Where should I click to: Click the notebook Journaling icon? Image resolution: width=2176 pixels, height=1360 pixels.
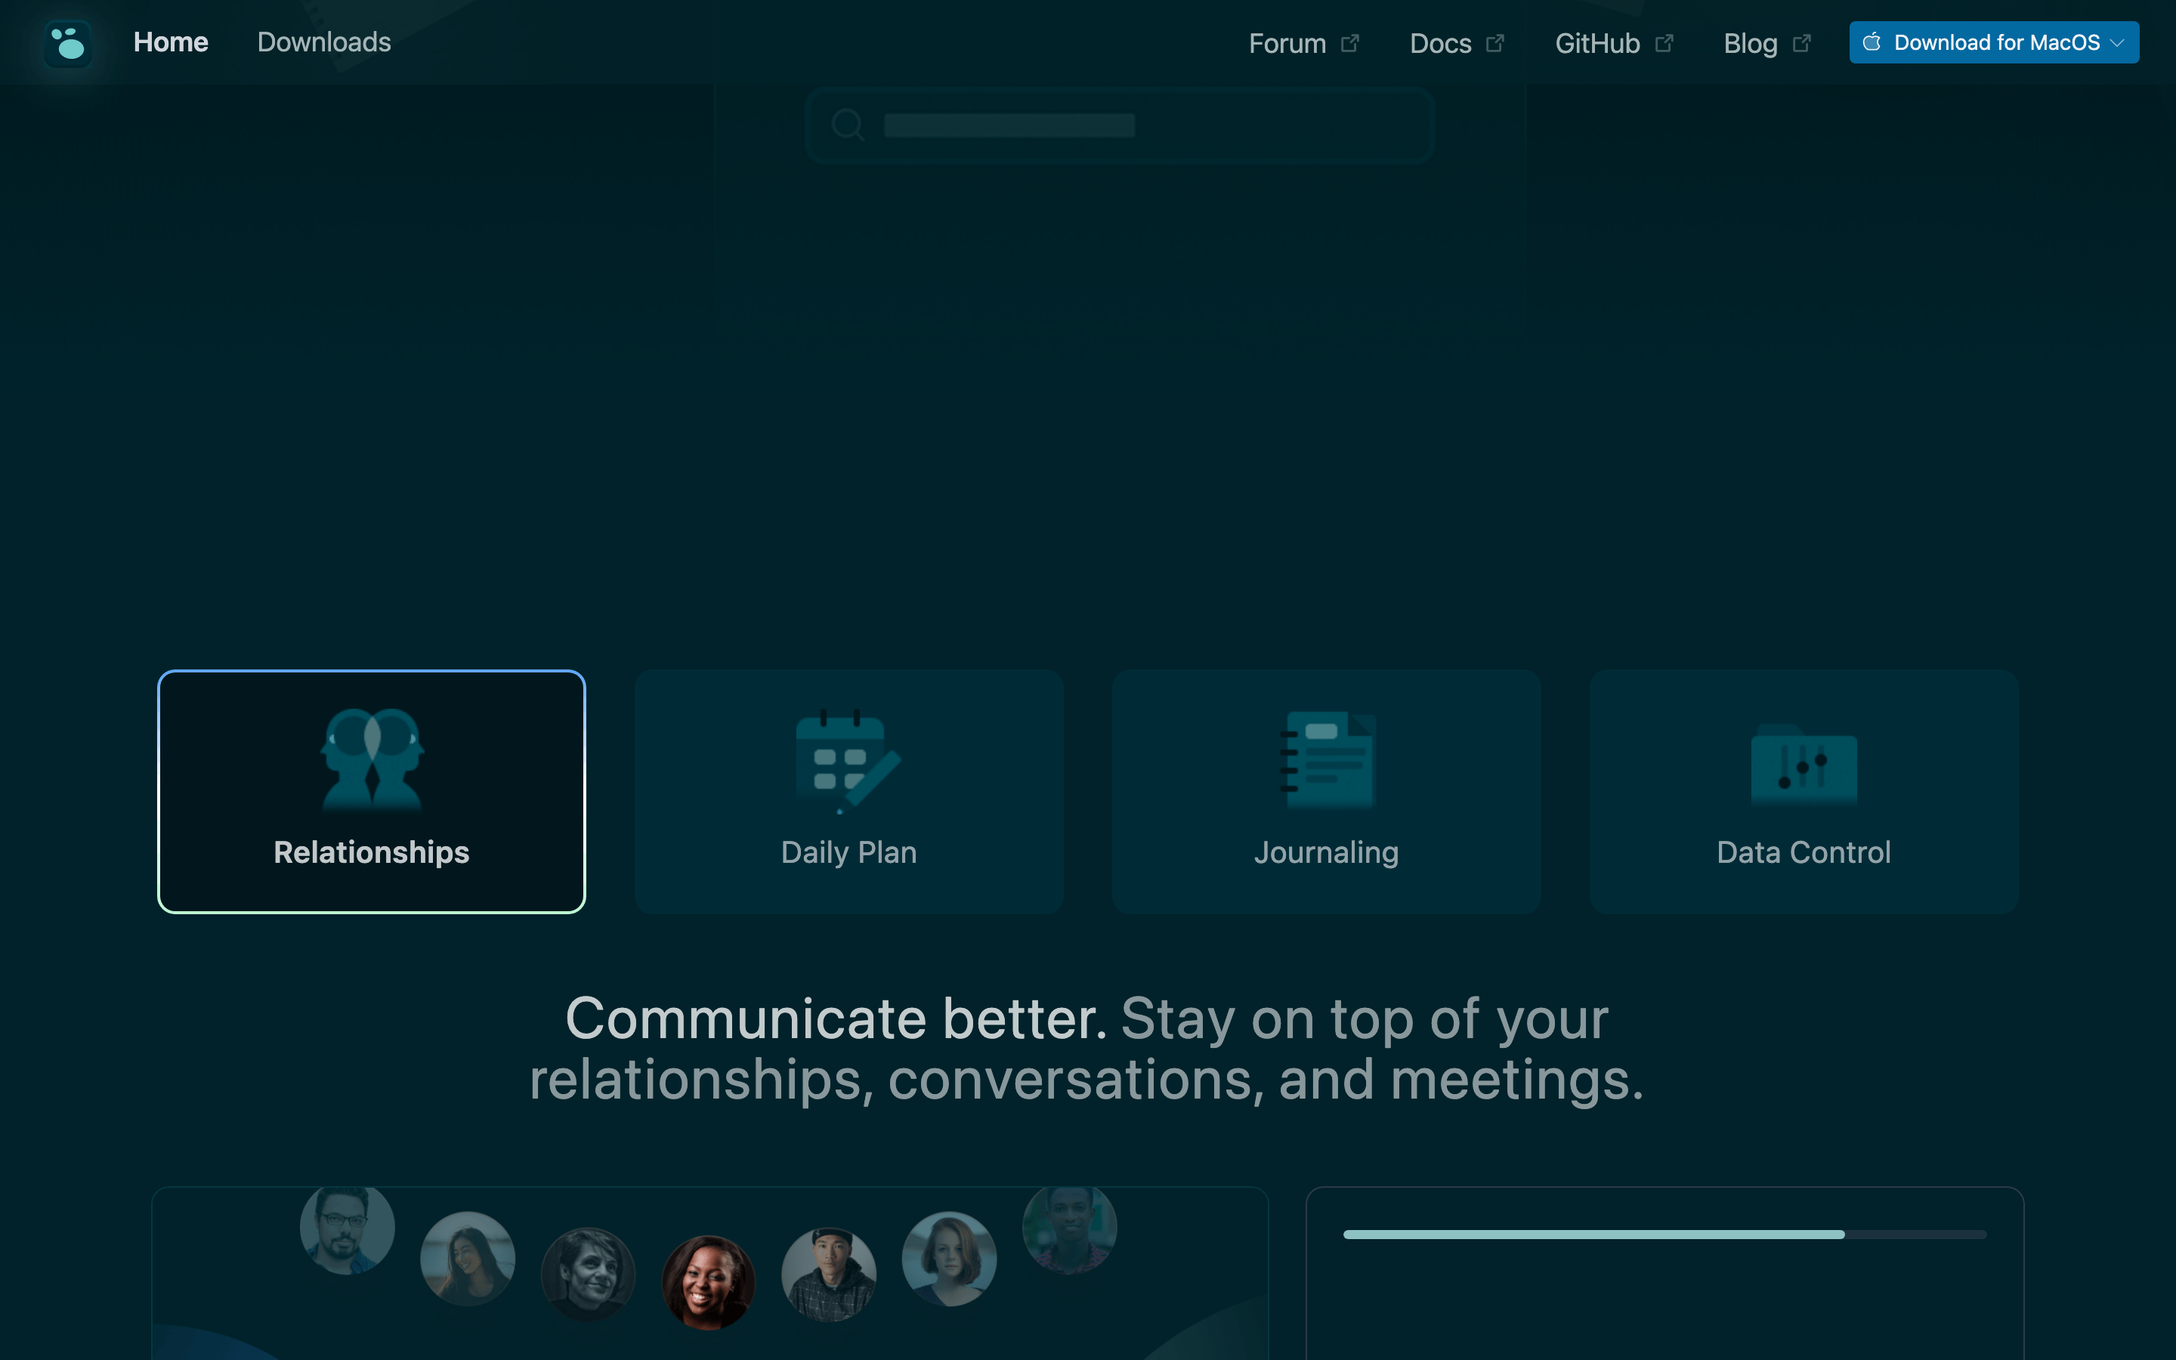[x=1328, y=760]
